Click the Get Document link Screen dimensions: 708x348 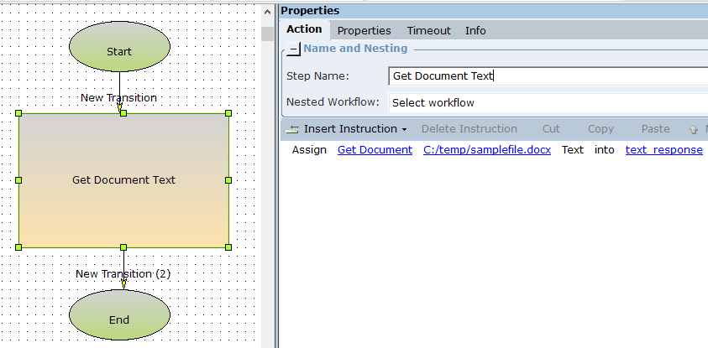pyautogui.click(x=375, y=149)
